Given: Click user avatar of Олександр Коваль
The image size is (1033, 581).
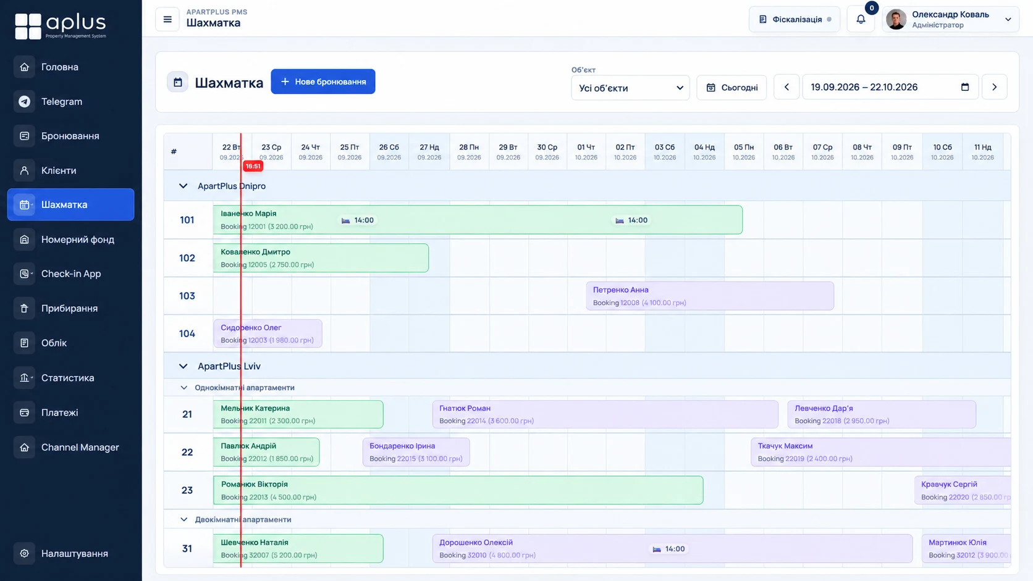Looking at the screenshot, I should (x=896, y=19).
